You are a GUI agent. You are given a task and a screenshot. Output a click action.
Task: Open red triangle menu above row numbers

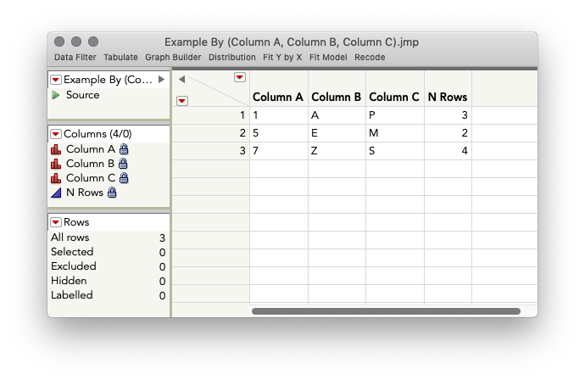[x=182, y=101]
